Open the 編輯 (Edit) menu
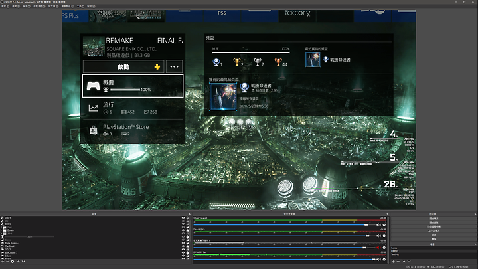 pos(16,6)
